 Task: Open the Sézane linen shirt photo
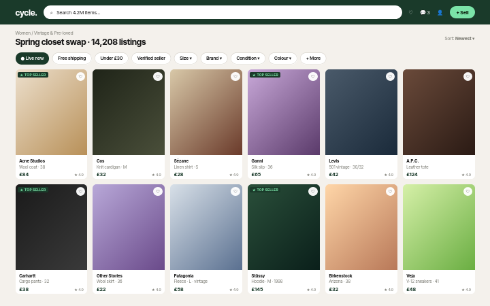[x=206, y=112]
